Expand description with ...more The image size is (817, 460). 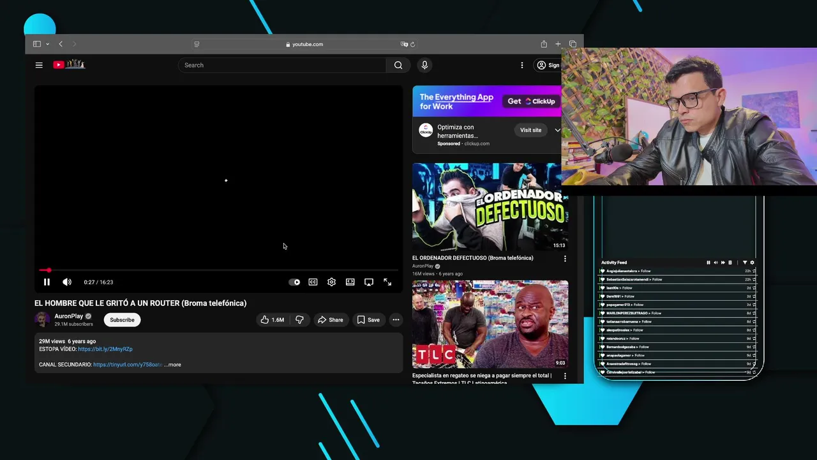[x=172, y=365]
